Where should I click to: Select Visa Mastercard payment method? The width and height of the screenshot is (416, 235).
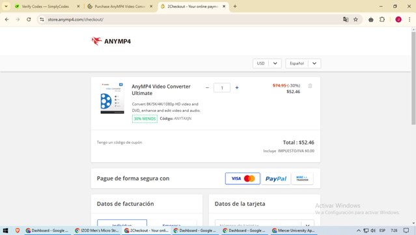pyautogui.click(x=242, y=178)
